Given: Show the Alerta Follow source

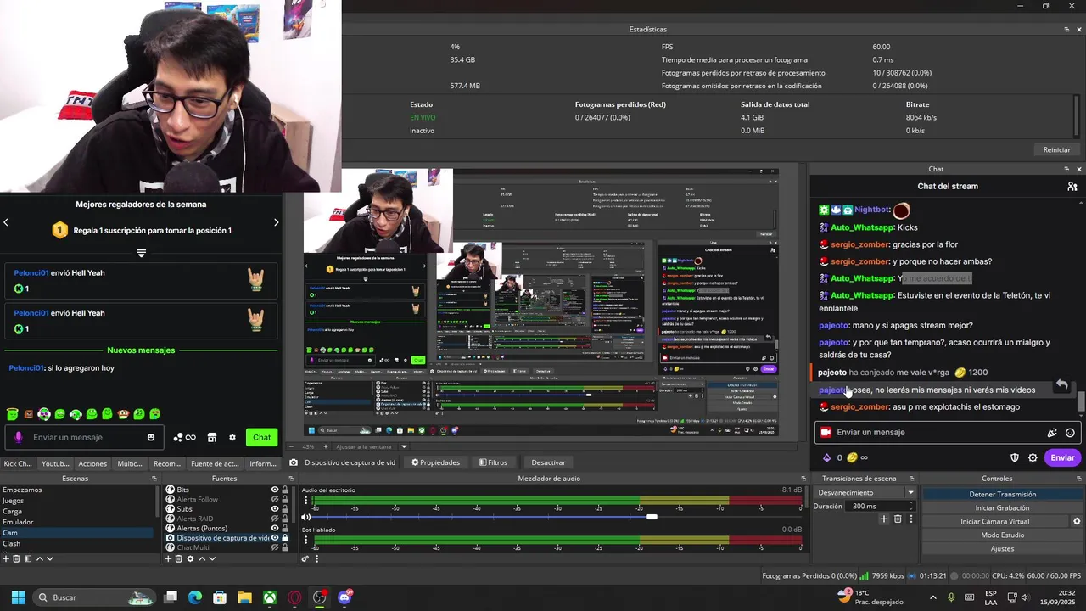Looking at the screenshot, I should 274,500.
